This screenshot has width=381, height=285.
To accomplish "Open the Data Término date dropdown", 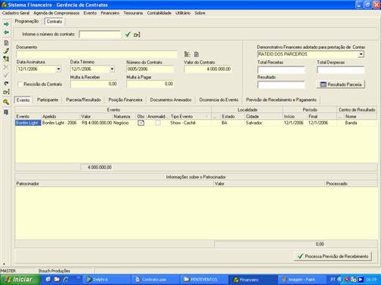I will 112,69.
